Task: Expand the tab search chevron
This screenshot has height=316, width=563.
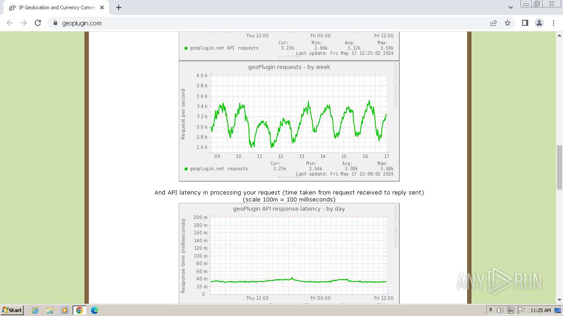Action: point(511,7)
